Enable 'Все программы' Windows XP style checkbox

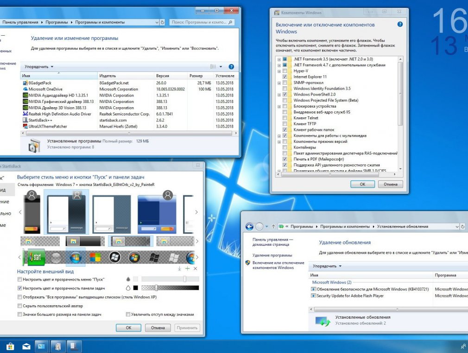point(20,297)
